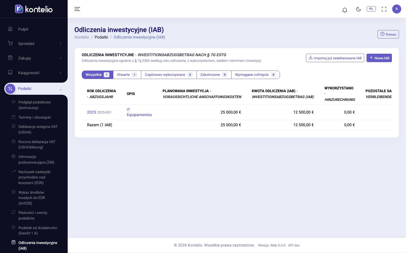The height and width of the screenshot is (253, 406).
Task: Click the Informacja podsumowująca globe icon
Action: (x=13, y=156)
